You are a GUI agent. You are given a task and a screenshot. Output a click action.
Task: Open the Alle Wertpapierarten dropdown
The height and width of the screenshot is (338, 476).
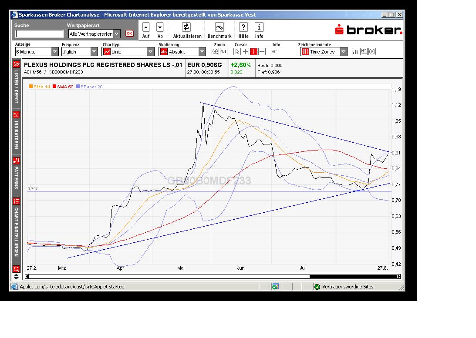pyautogui.click(x=95, y=34)
